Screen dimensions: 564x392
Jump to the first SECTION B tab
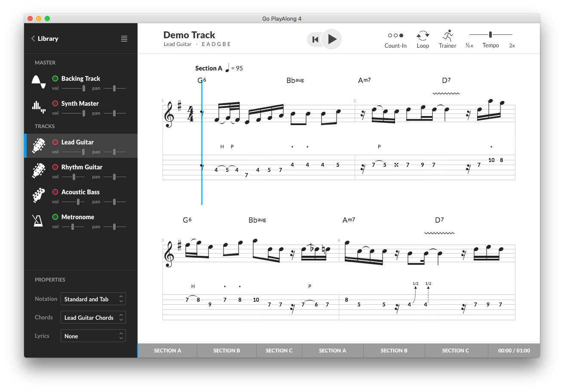click(227, 351)
